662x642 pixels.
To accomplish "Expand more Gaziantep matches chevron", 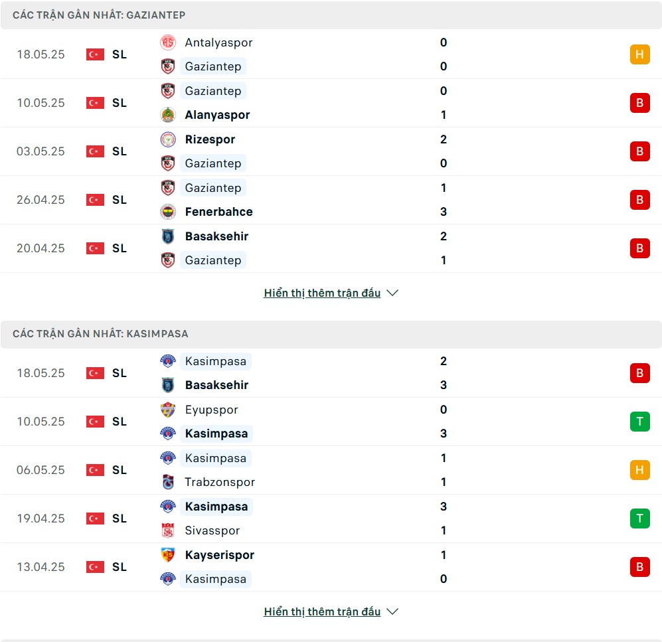I will click(392, 293).
